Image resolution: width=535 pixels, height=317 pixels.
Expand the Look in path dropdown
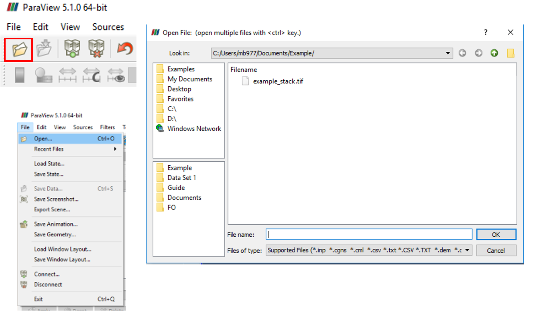click(x=448, y=53)
